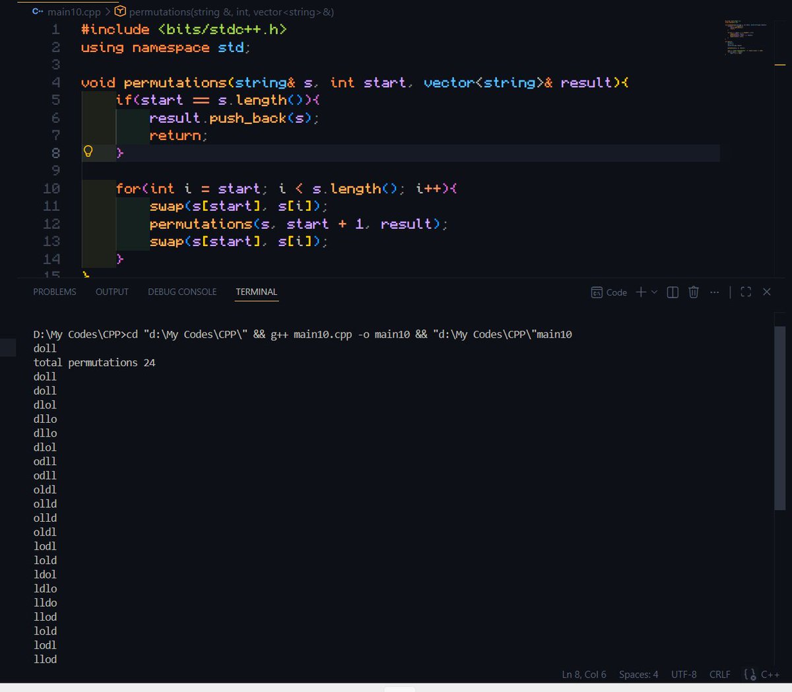Image resolution: width=792 pixels, height=692 pixels.
Task: Select the TERMINAL tab
Action: coord(257,292)
